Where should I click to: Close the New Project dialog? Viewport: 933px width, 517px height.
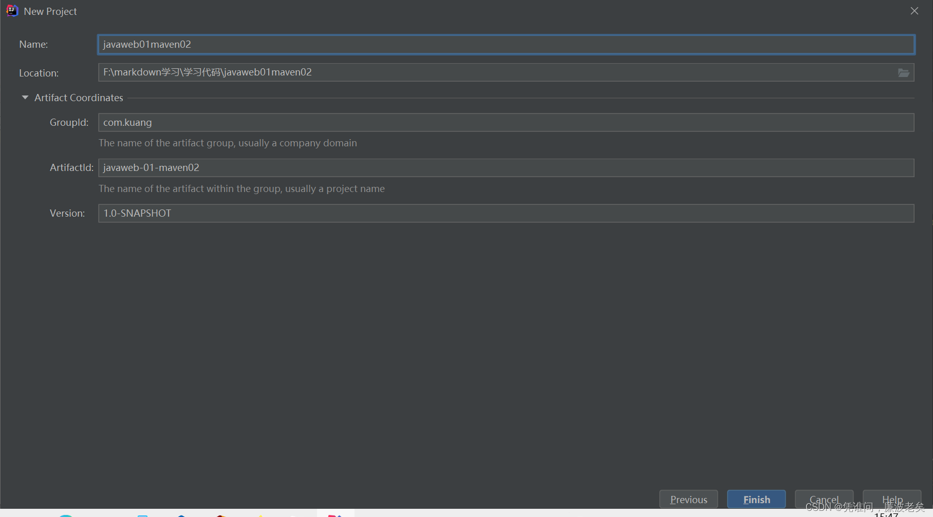915,11
